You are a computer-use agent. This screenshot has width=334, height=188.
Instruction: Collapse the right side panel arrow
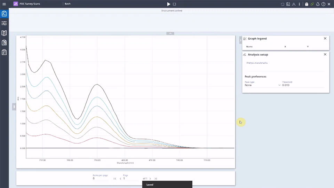click(x=240, y=41)
